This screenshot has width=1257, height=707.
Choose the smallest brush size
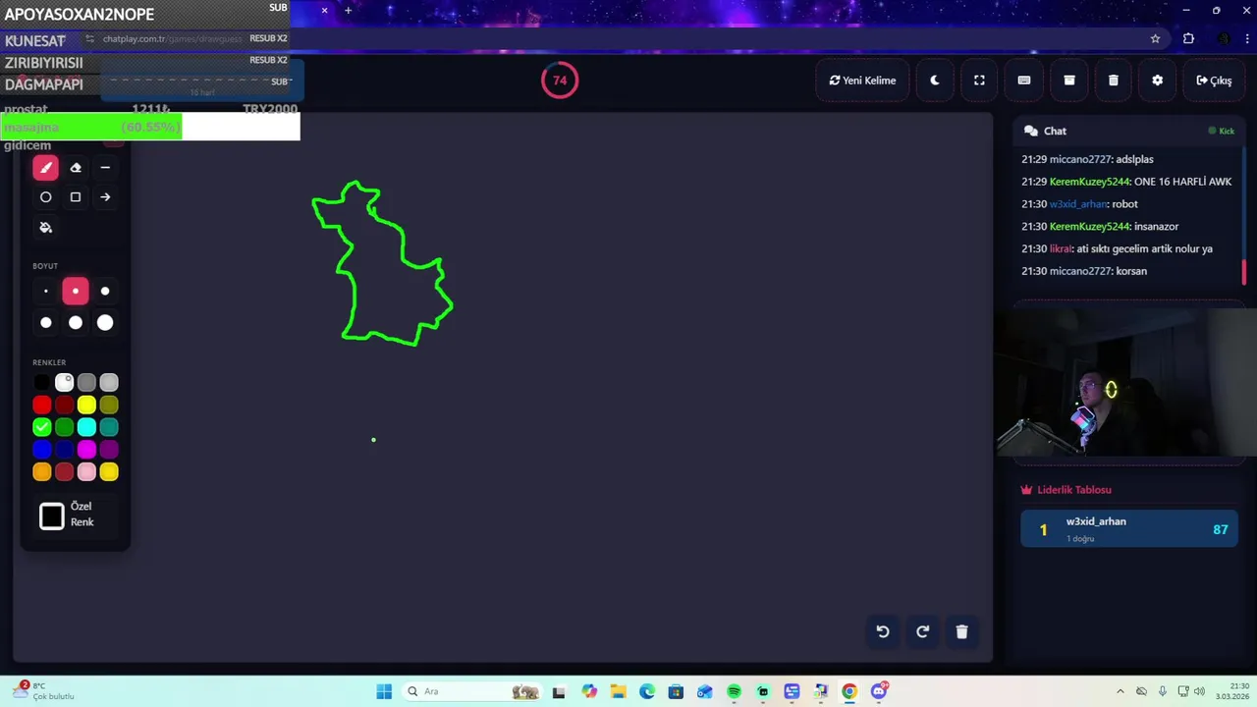45,292
